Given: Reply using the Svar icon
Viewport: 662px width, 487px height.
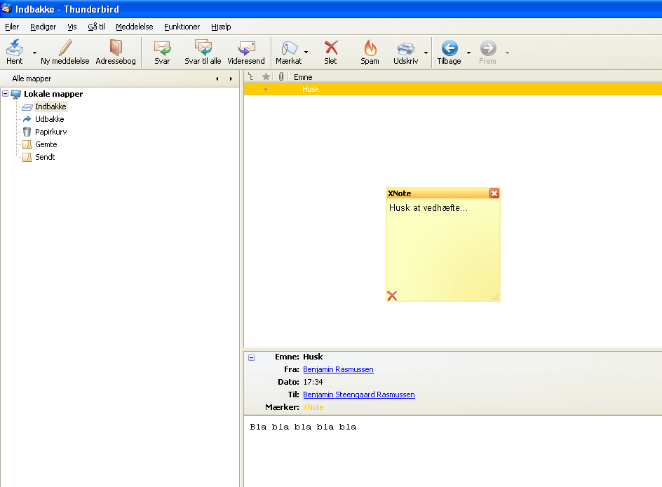Looking at the screenshot, I should tap(162, 48).
